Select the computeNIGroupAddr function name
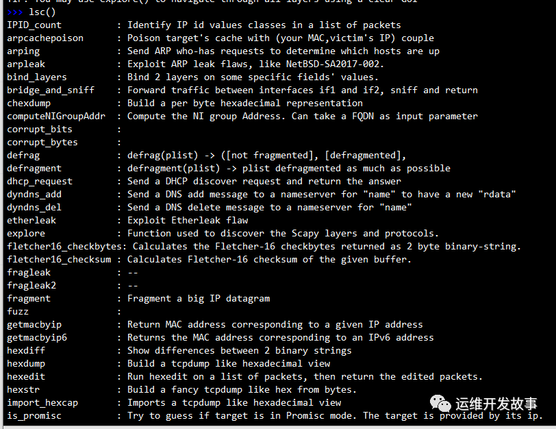Screen dimensions: 556x429 tap(56, 116)
